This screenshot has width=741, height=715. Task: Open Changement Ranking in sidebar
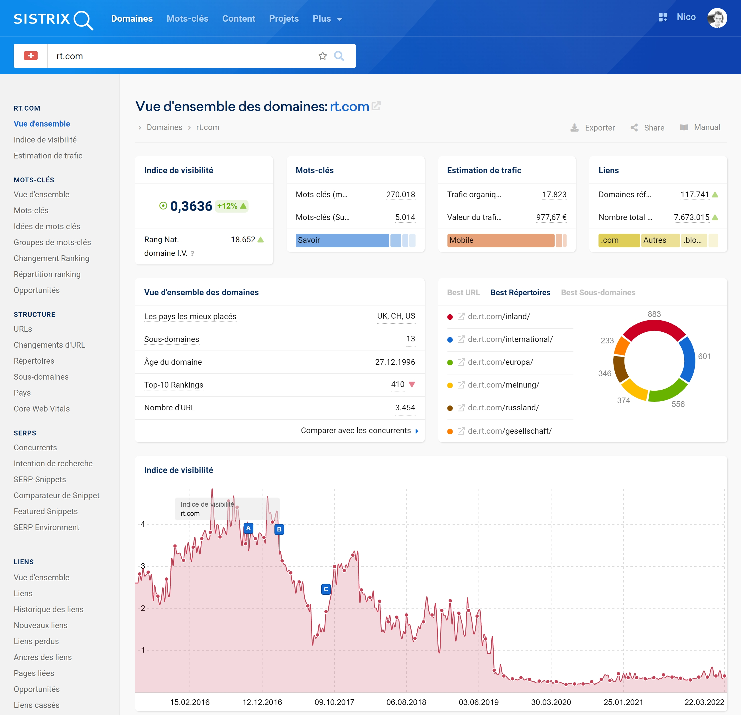(x=51, y=258)
